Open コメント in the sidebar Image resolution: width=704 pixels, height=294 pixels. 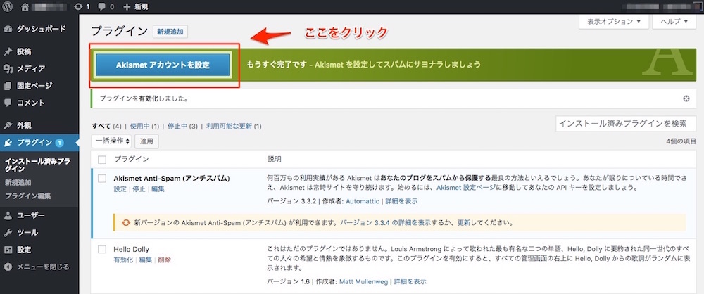(39, 103)
